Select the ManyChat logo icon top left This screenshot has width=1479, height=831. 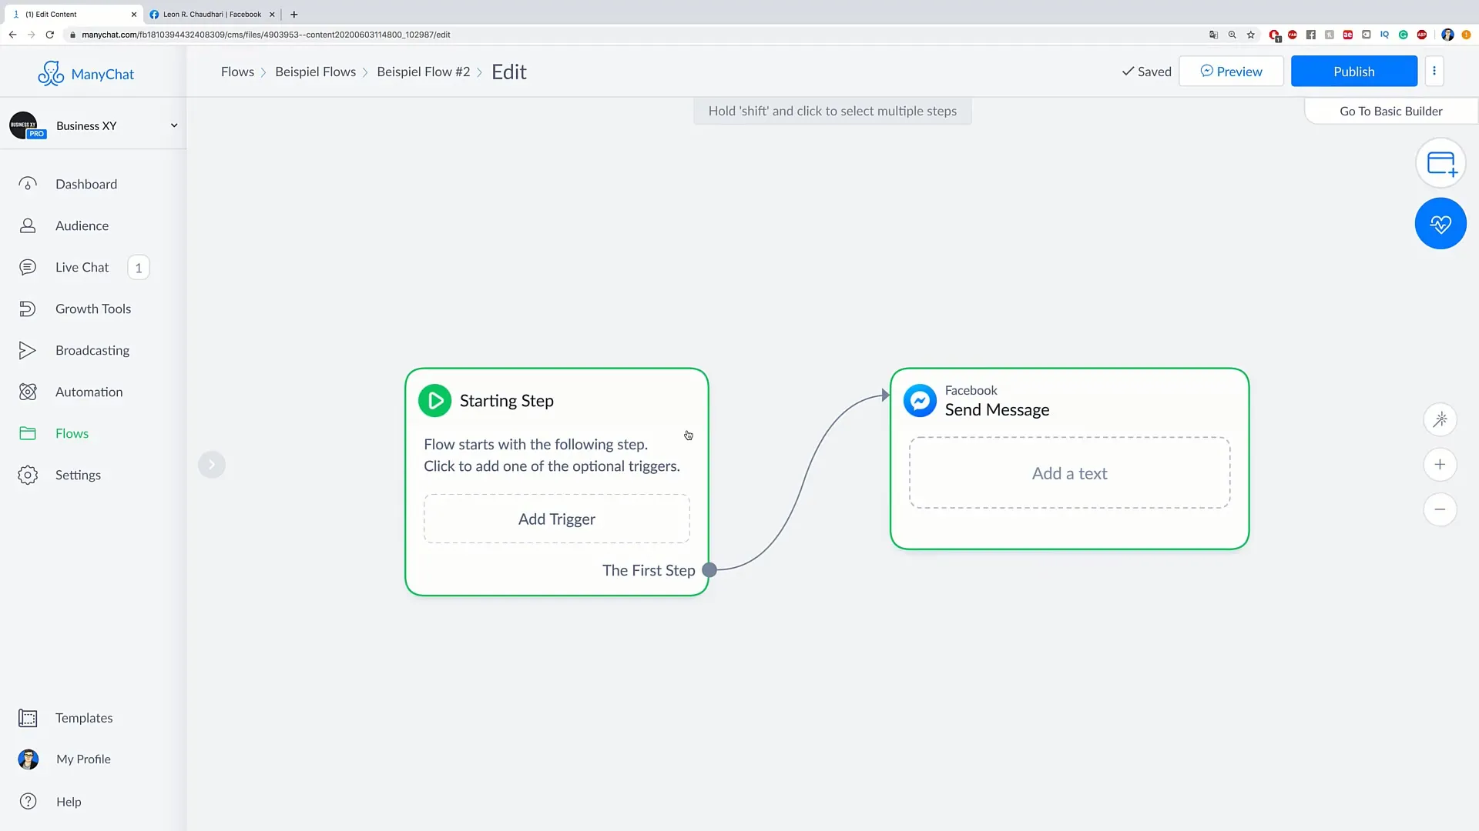[50, 72]
